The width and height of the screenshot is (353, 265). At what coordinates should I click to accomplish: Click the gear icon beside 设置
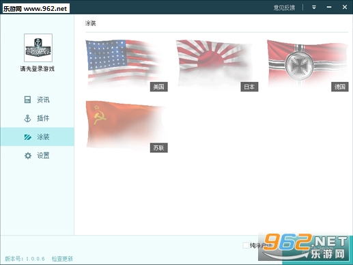(28, 156)
